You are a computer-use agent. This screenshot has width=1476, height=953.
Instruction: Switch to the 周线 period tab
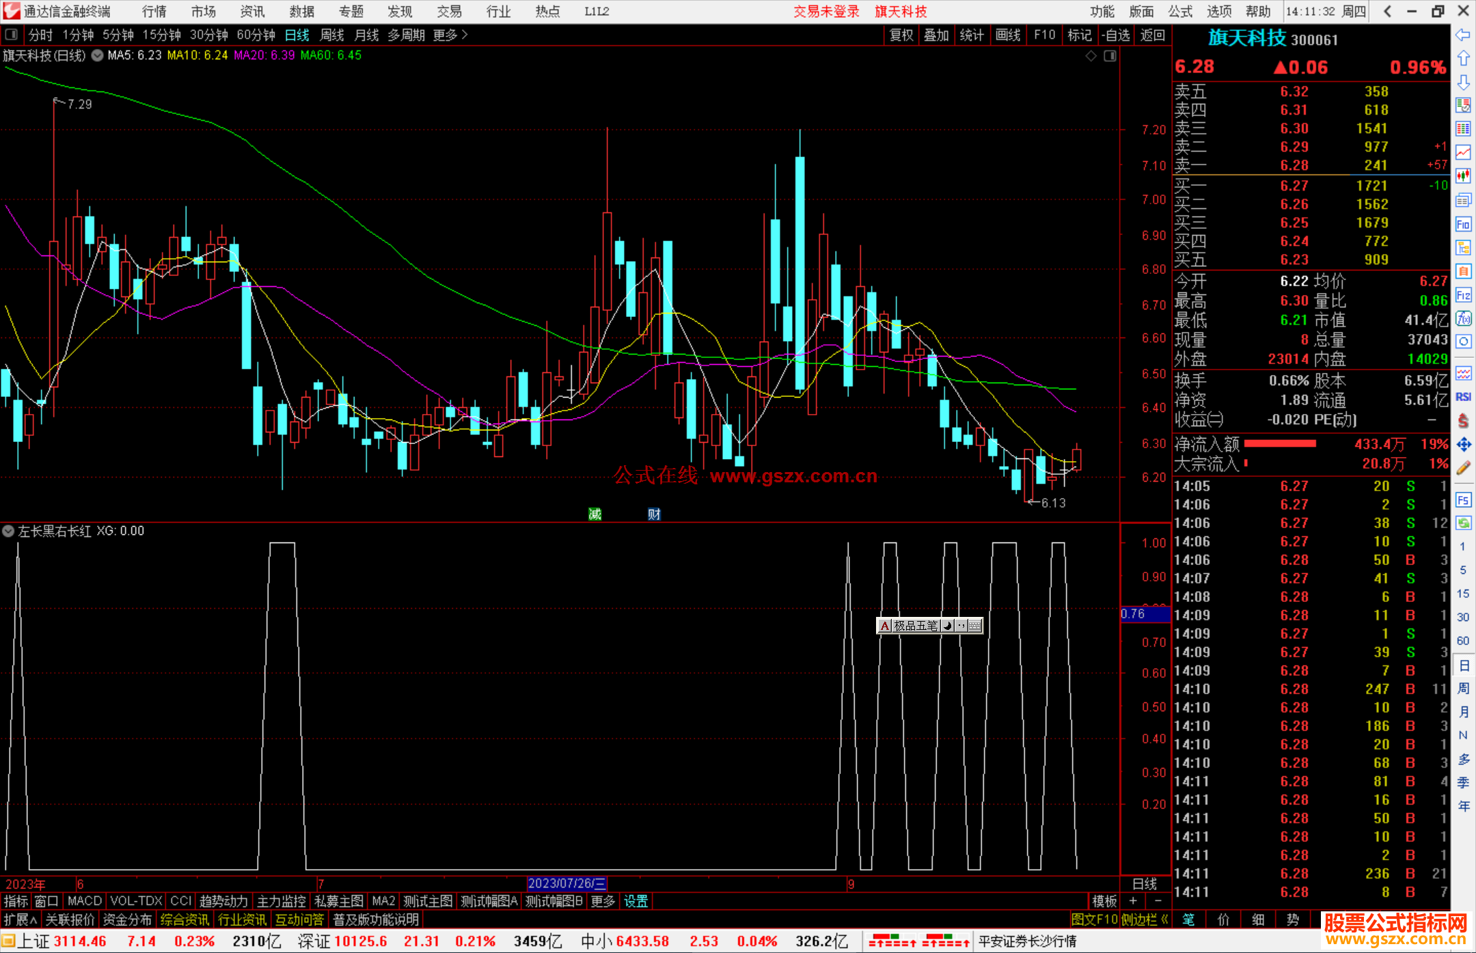[332, 35]
